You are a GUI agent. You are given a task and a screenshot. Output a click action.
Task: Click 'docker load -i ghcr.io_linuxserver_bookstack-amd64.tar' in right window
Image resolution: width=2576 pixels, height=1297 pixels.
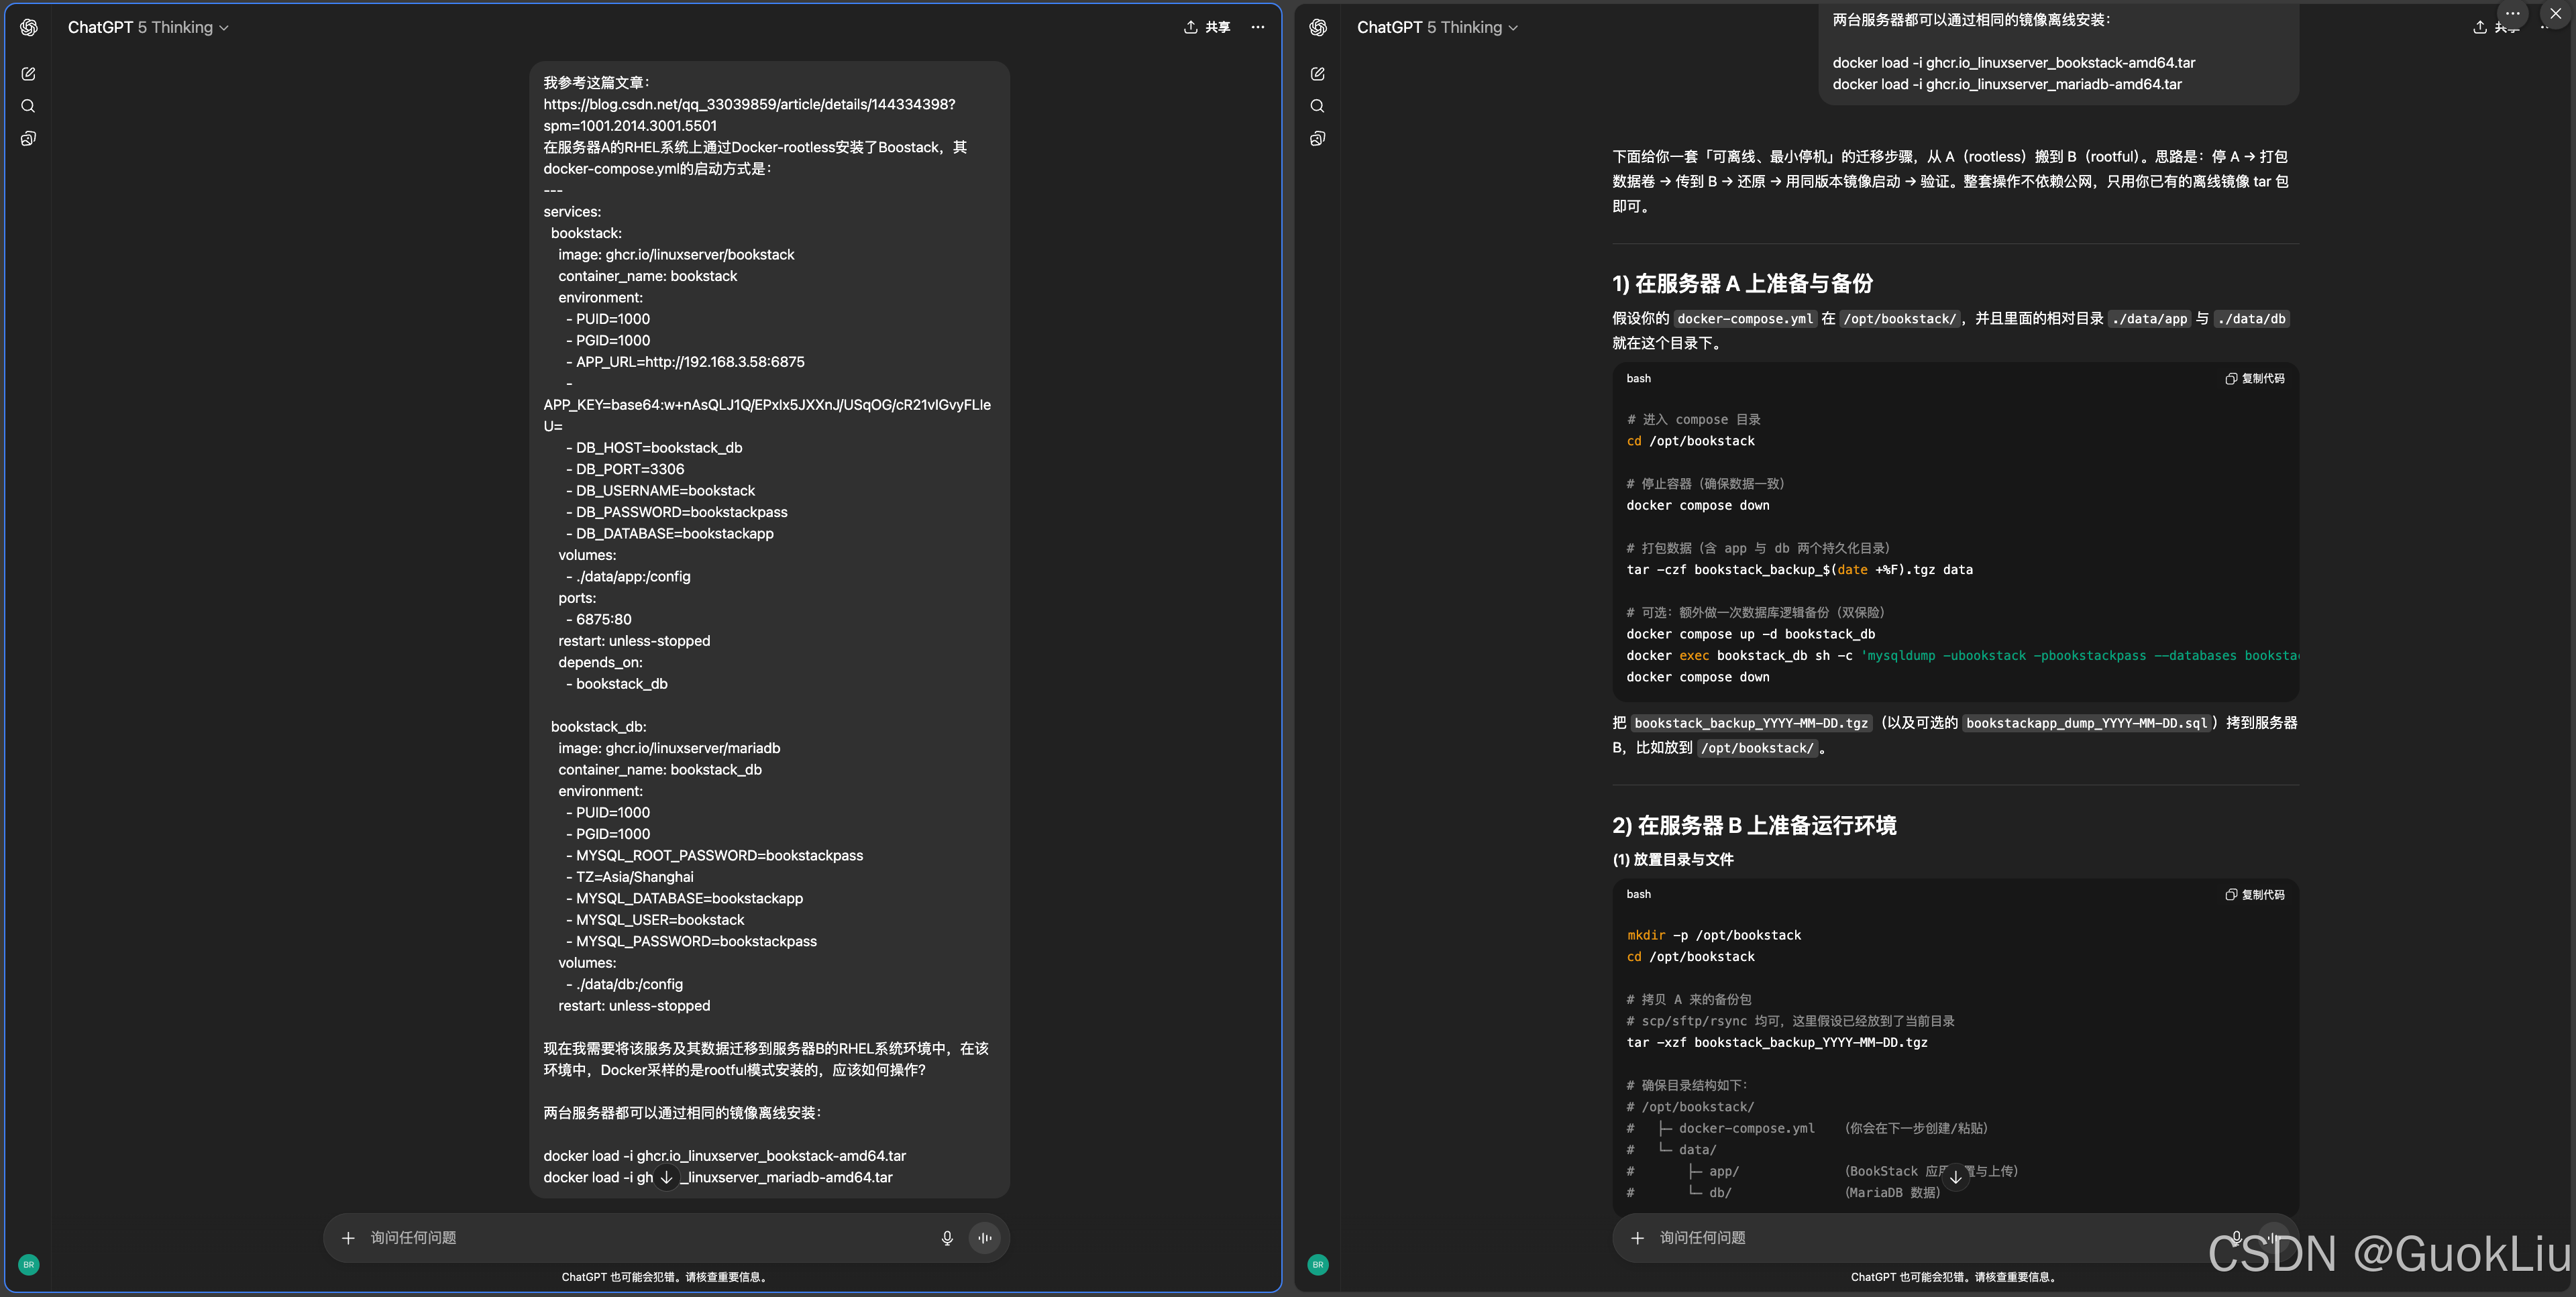tap(2013, 63)
